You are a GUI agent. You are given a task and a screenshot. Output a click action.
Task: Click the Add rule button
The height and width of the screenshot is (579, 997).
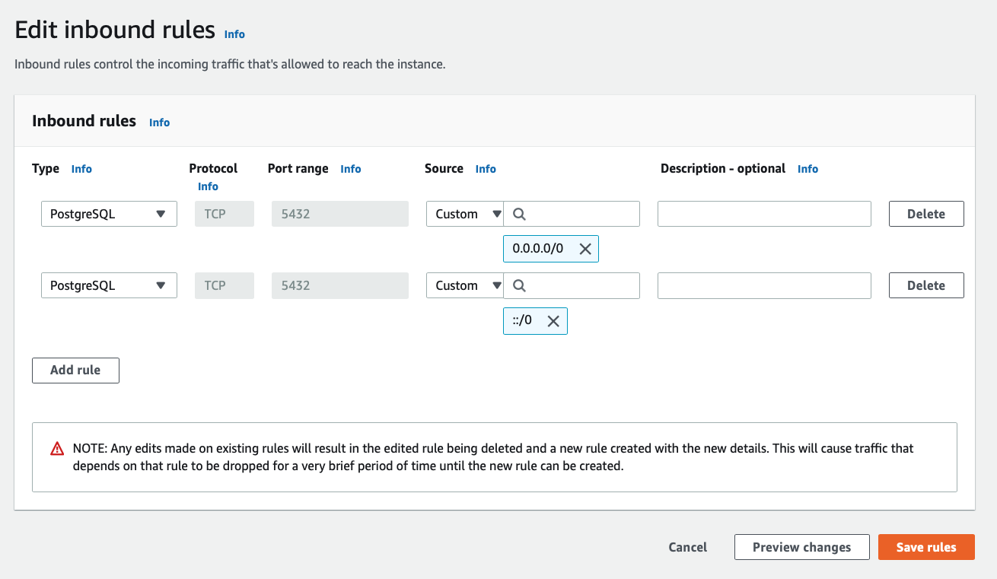pyautogui.click(x=75, y=371)
